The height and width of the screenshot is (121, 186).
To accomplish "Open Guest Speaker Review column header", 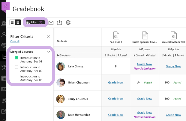I will (x=144, y=42).
